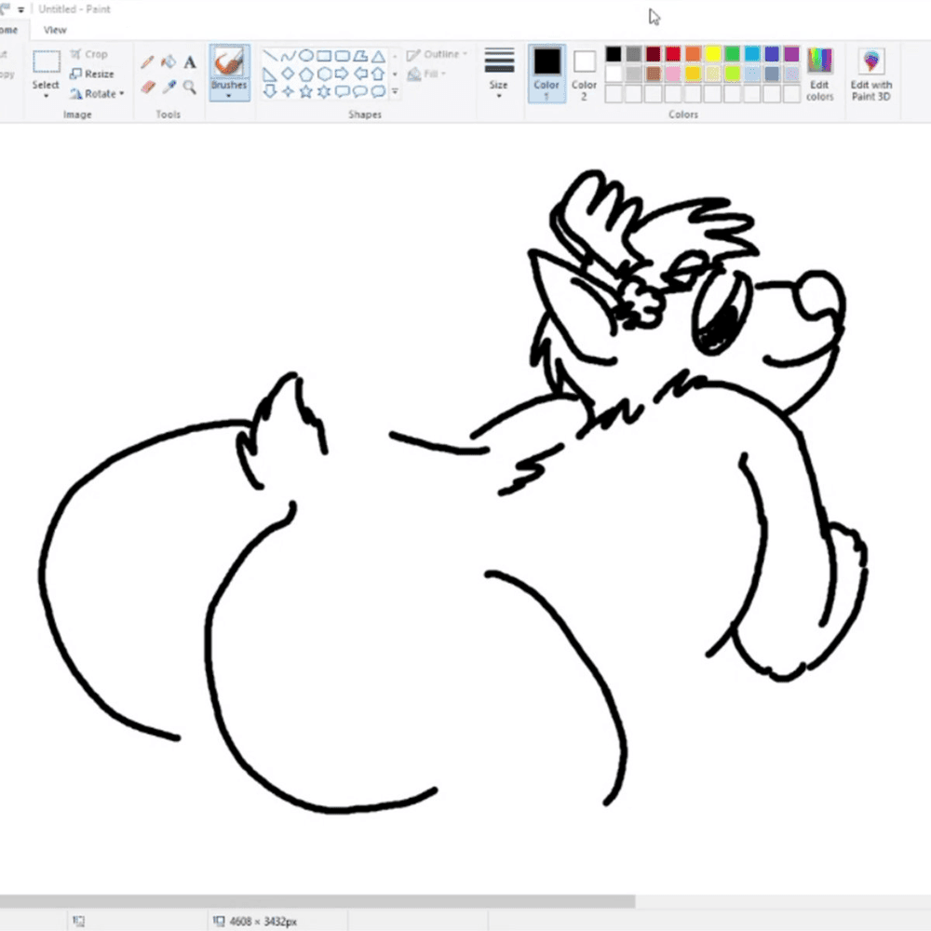Activate the Color 1 foreground selector

546,74
